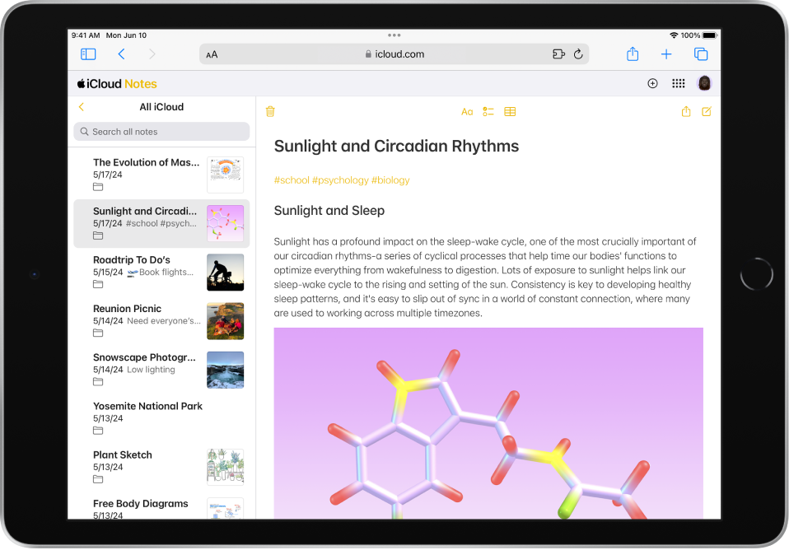
Task: Delete the current note using the trash icon
Action: (270, 111)
